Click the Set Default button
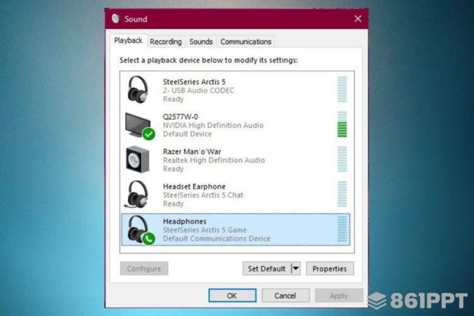Screen dimensions: 474x316 [267, 269]
